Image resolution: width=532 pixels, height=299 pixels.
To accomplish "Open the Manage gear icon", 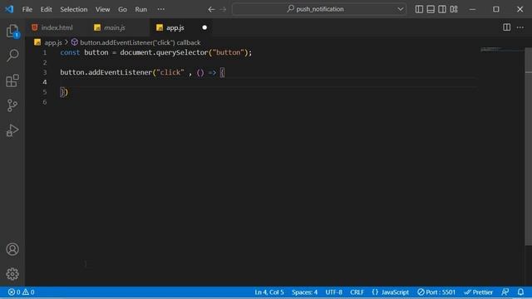I will click(12, 274).
